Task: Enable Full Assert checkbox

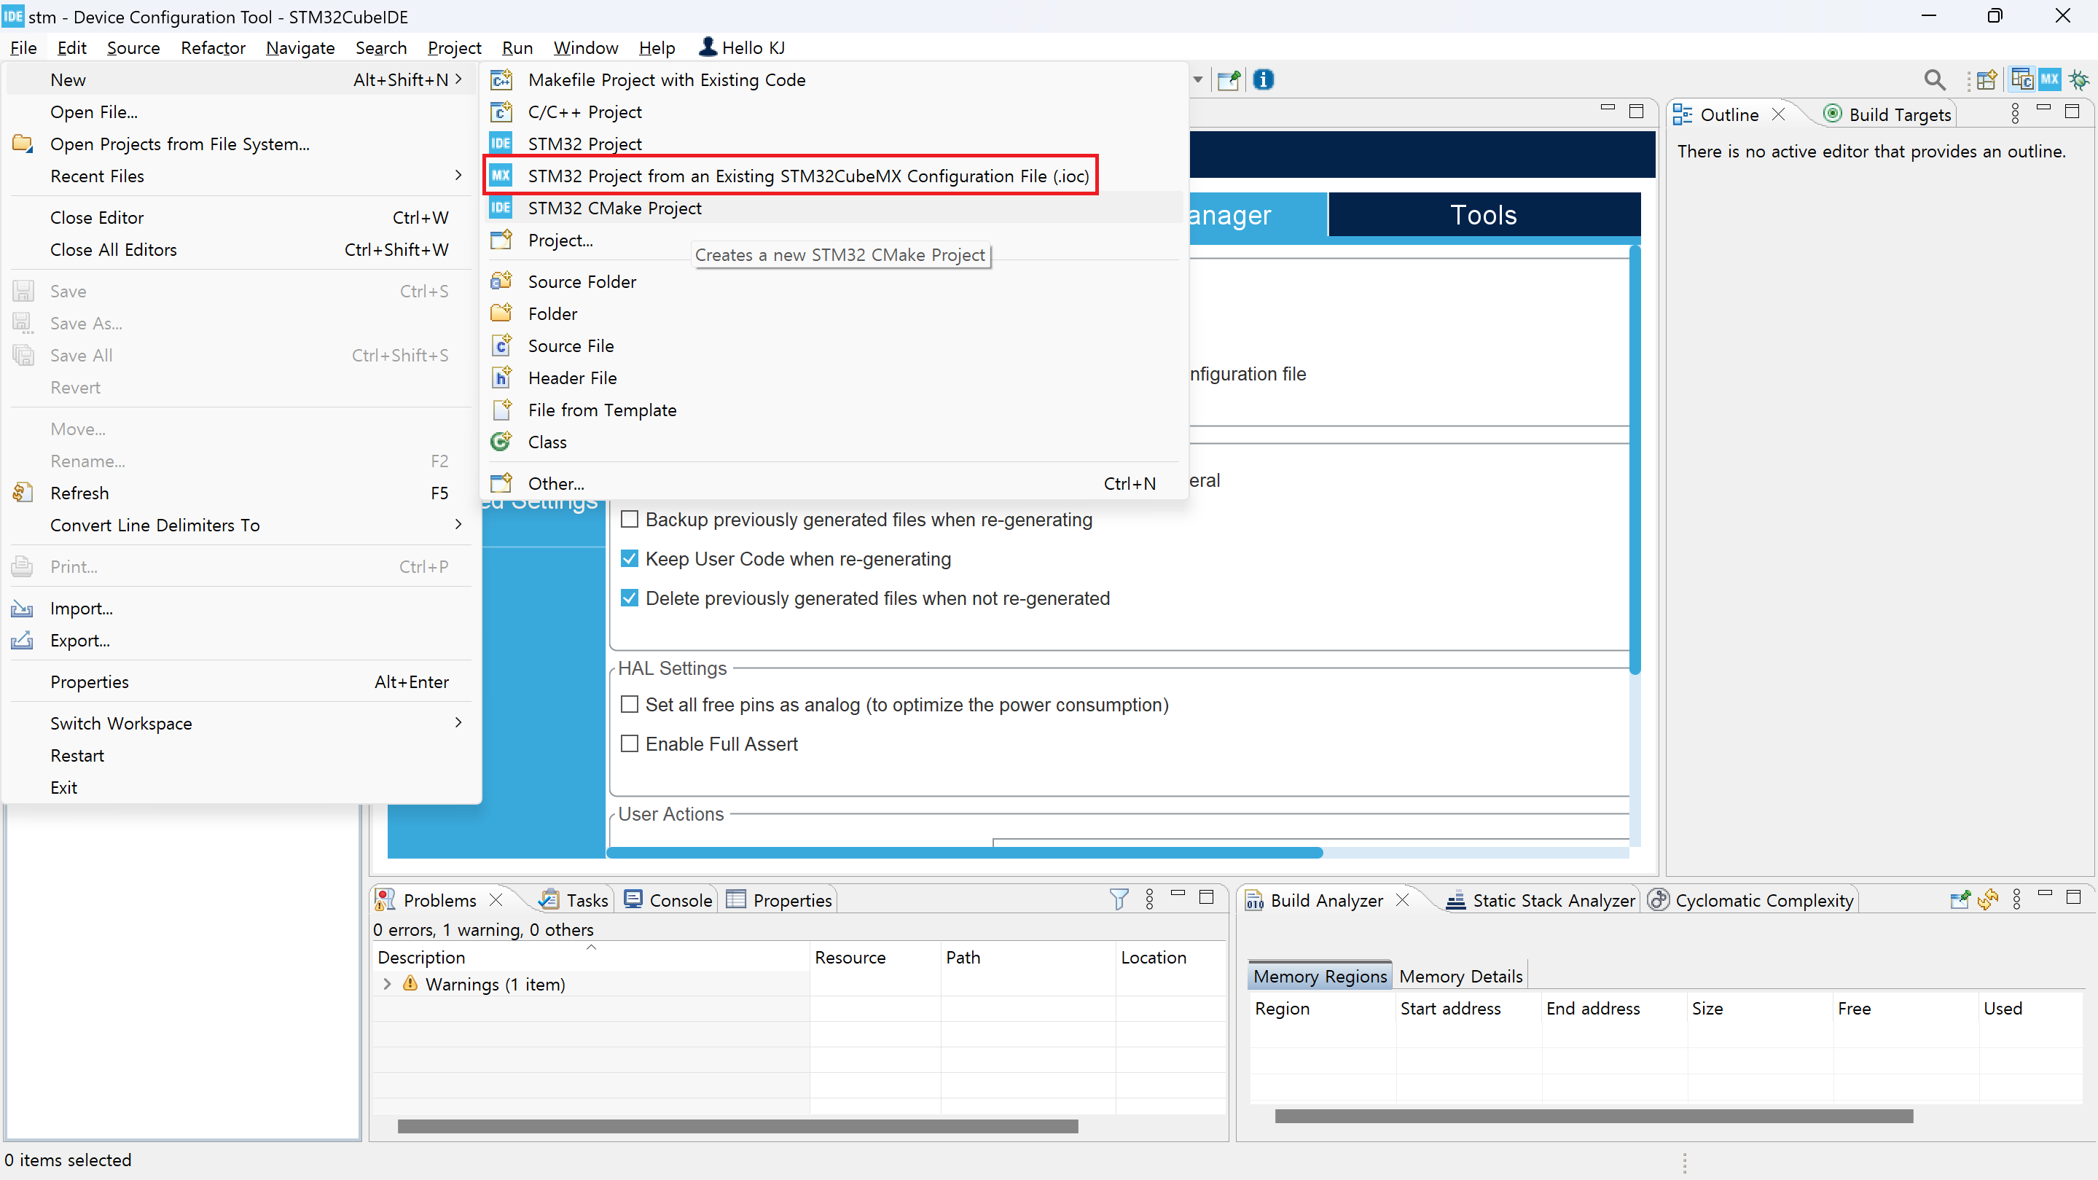Action: (x=630, y=743)
